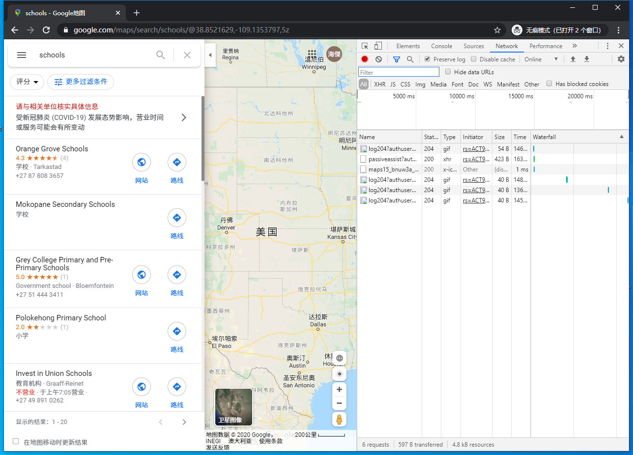Open Network settings gear
The image size is (633, 455).
click(x=621, y=59)
